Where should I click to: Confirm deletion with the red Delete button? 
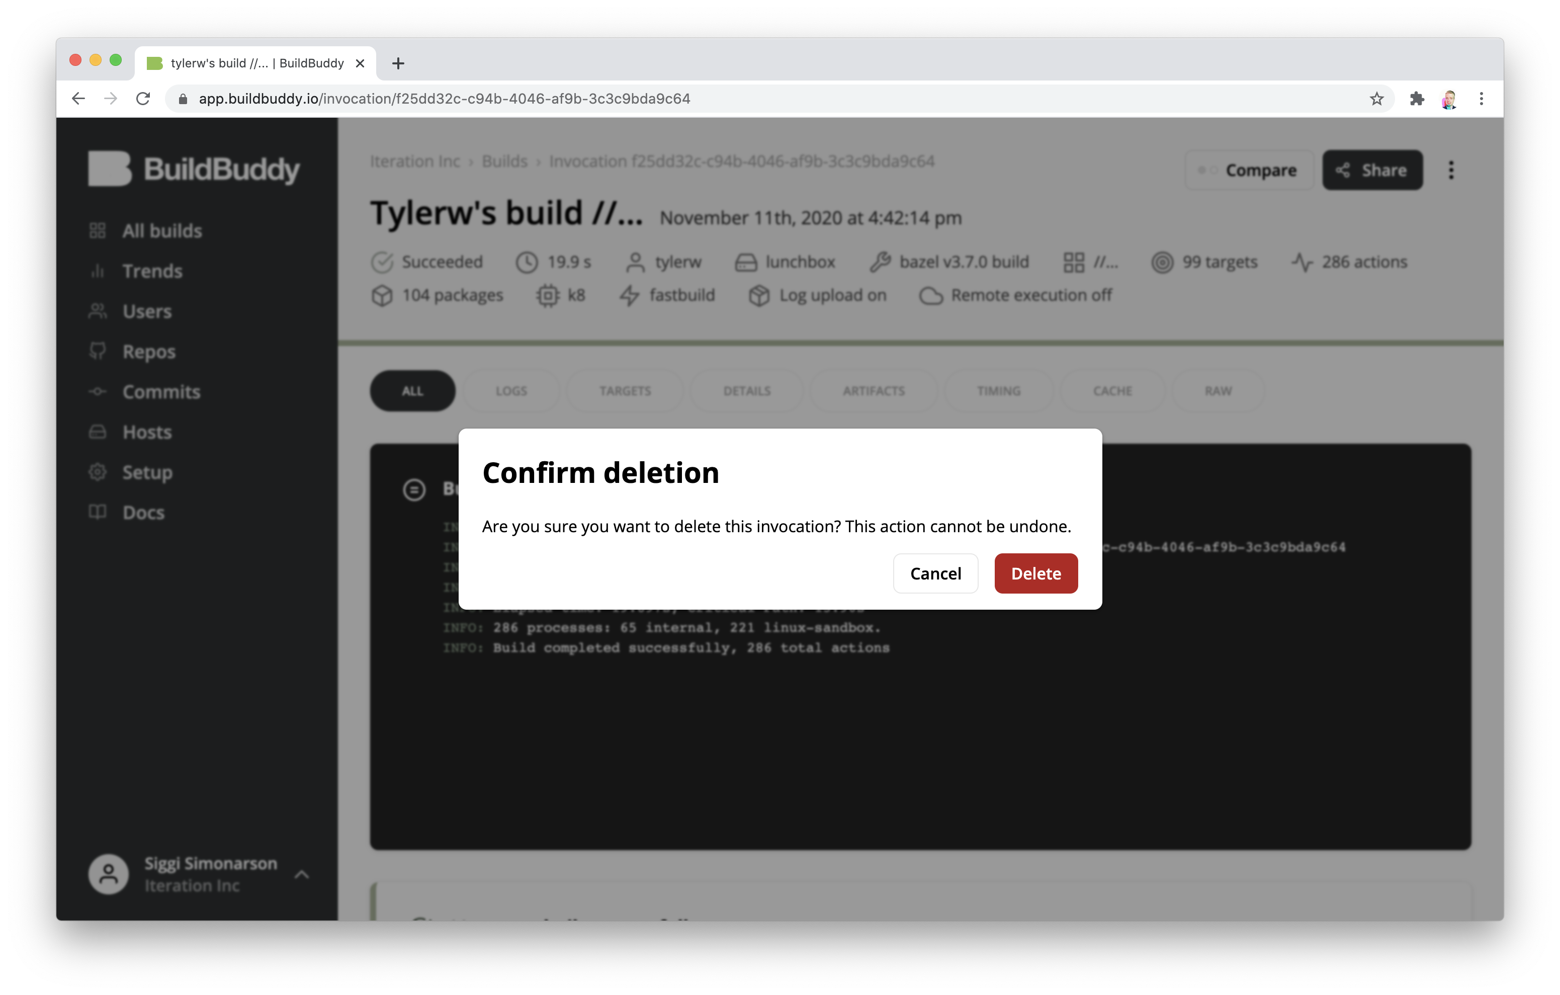[x=1035, y=573]
